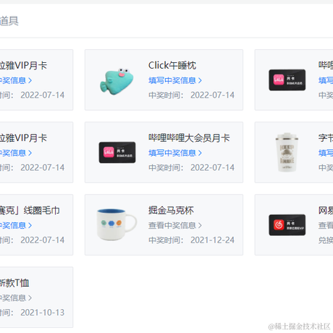This screenshot has height=333, width=333.
Task: Click the bilibili card image in top-right prize
Action: pyautogui.click(x=287, y=80)
